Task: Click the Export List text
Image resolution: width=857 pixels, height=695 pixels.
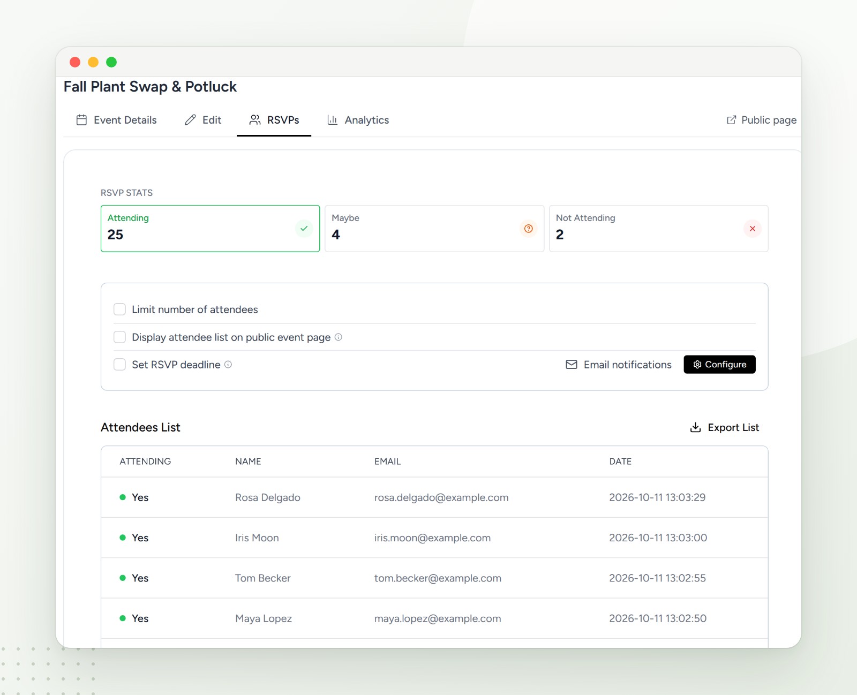Action: pos(733,427)
